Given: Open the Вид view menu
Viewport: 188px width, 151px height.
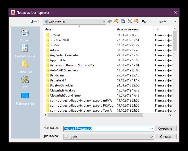Looking at the screenshot, I should tap(144, 21).
